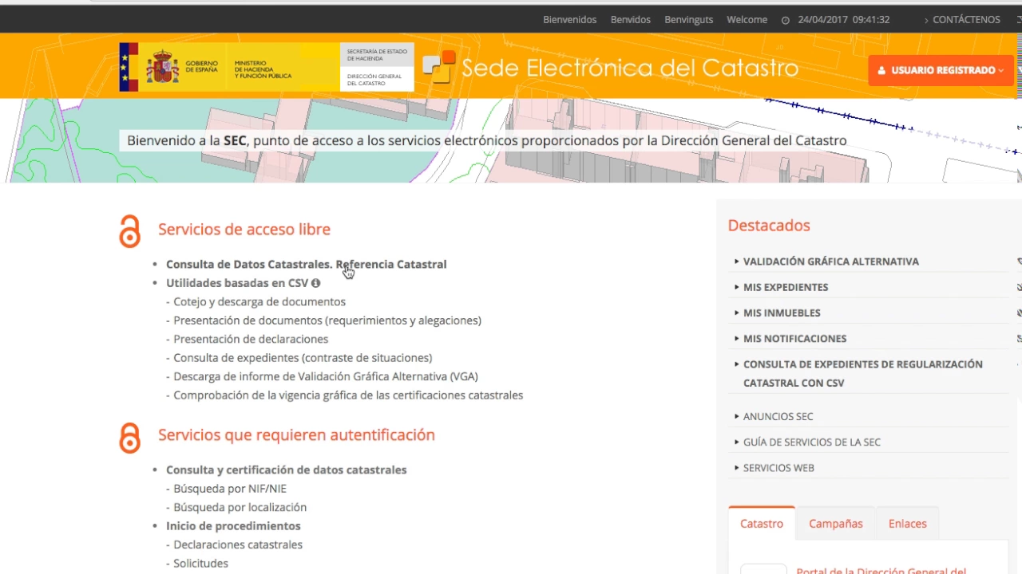Click the Servicios de acceso libre heading
The image size is (1022, 574).
tap(244, 230)
